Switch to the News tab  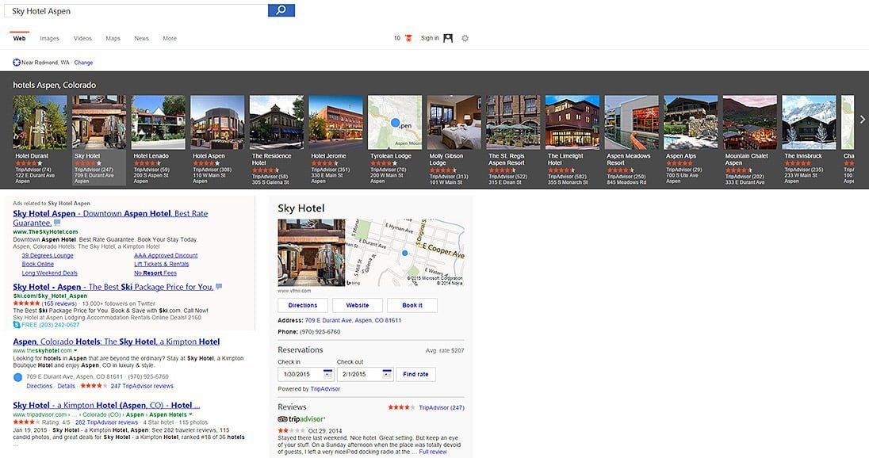(141, 38)
